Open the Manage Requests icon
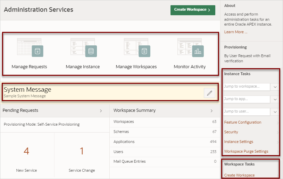This screenshot has height=179, width=283. point(30,48)
